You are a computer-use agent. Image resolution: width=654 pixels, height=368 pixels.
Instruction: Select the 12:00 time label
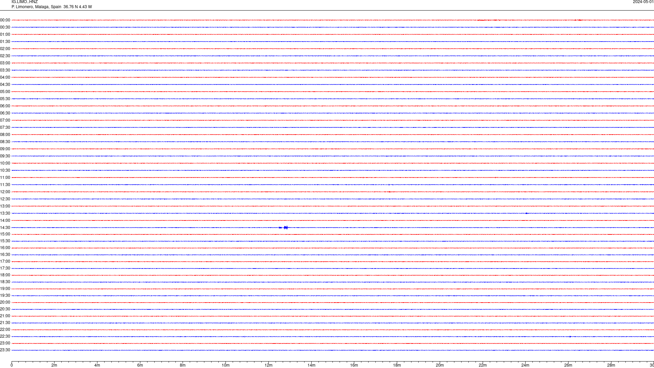(5, 192)
